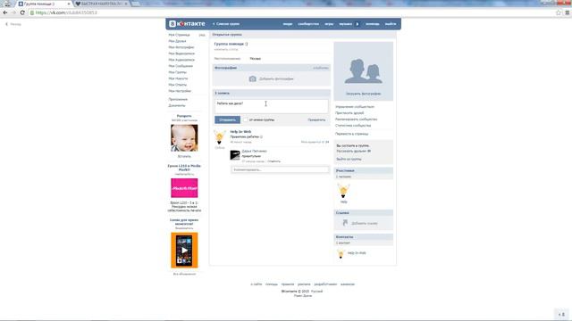Click the dark avatar of the commenter Дарья
The image size is (572, 321).
click(235, 154)
